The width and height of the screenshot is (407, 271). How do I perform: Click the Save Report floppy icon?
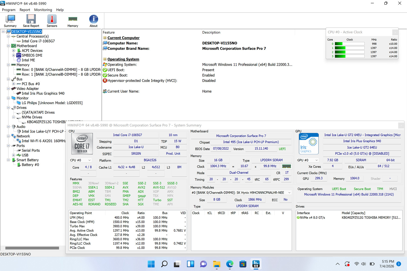coord(31,21)
